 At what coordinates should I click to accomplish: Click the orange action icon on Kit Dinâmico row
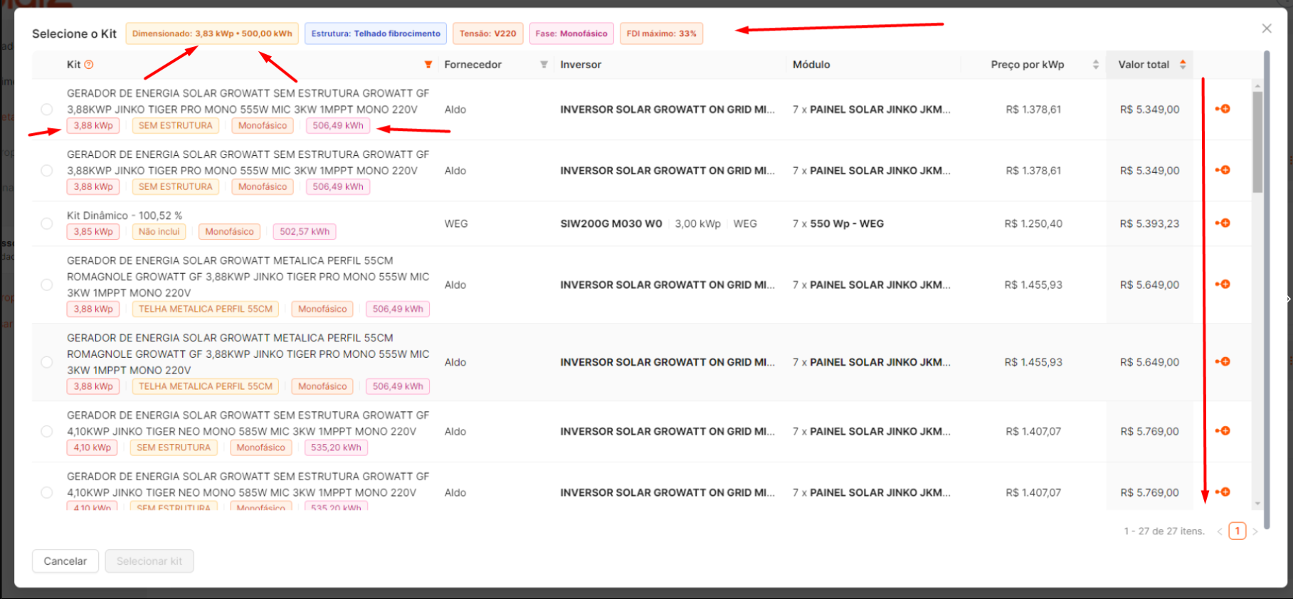click(1223, 223)
